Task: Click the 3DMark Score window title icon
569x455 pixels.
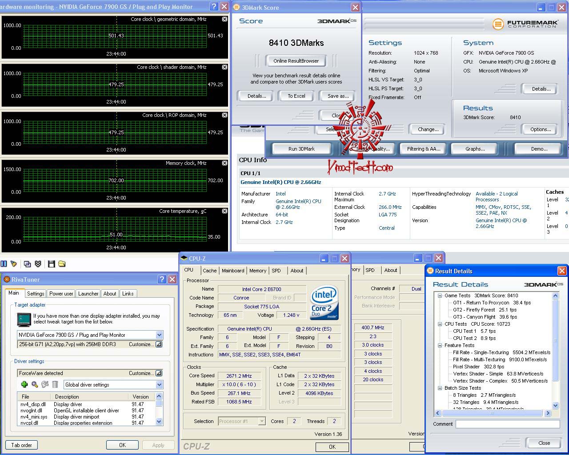Action: (236, 7)
